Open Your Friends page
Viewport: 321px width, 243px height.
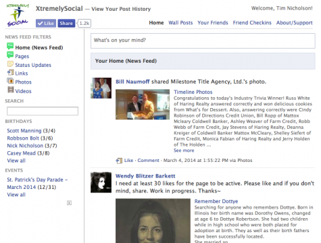pyautogui.click(x=213, y=23)
